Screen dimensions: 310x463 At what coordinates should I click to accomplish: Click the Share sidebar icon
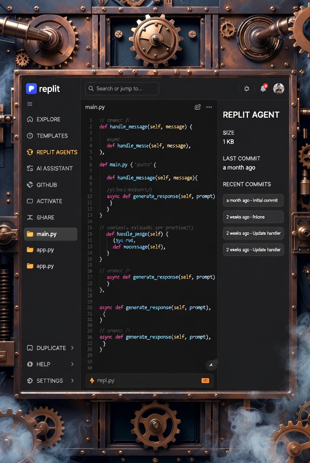[30, 217]
